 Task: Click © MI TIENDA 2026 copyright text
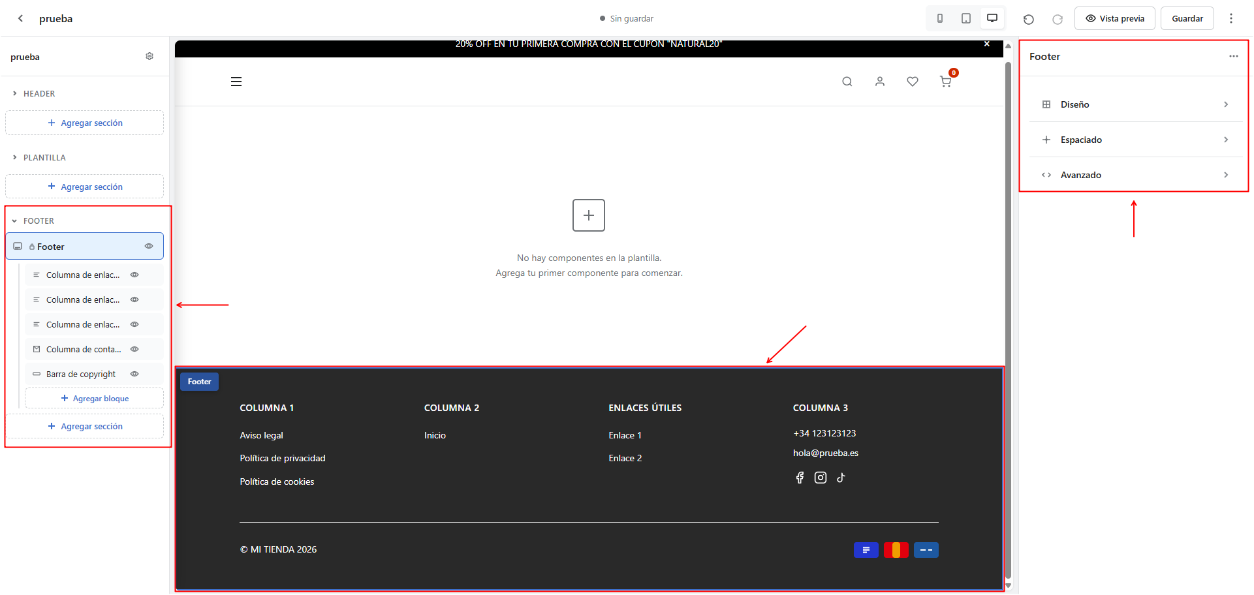278,549
